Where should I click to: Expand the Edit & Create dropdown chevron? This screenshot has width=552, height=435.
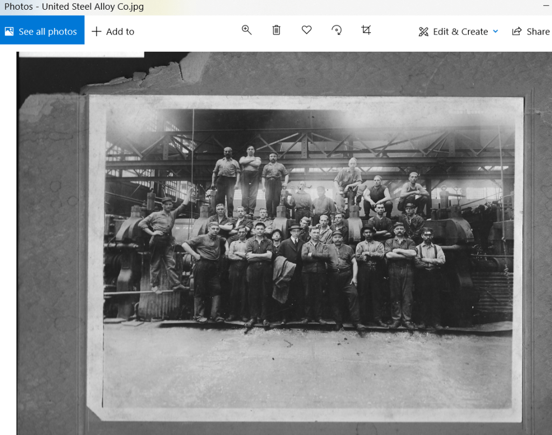tap(495, 31)
